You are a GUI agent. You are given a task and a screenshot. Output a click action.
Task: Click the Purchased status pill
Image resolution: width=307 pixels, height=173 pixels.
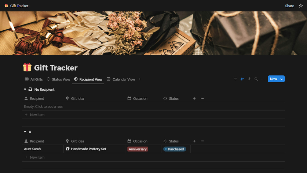click(174, 149)
